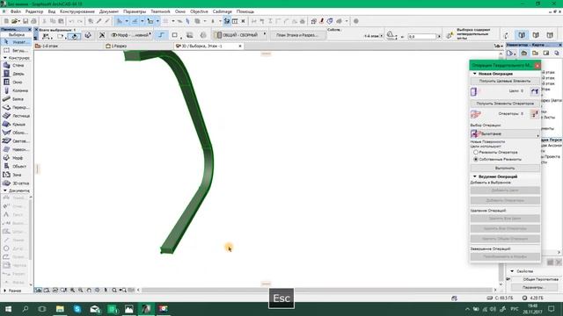The image size is (563, 316).
Task: Select the Морф (Morph) tool
Action: 16,158
